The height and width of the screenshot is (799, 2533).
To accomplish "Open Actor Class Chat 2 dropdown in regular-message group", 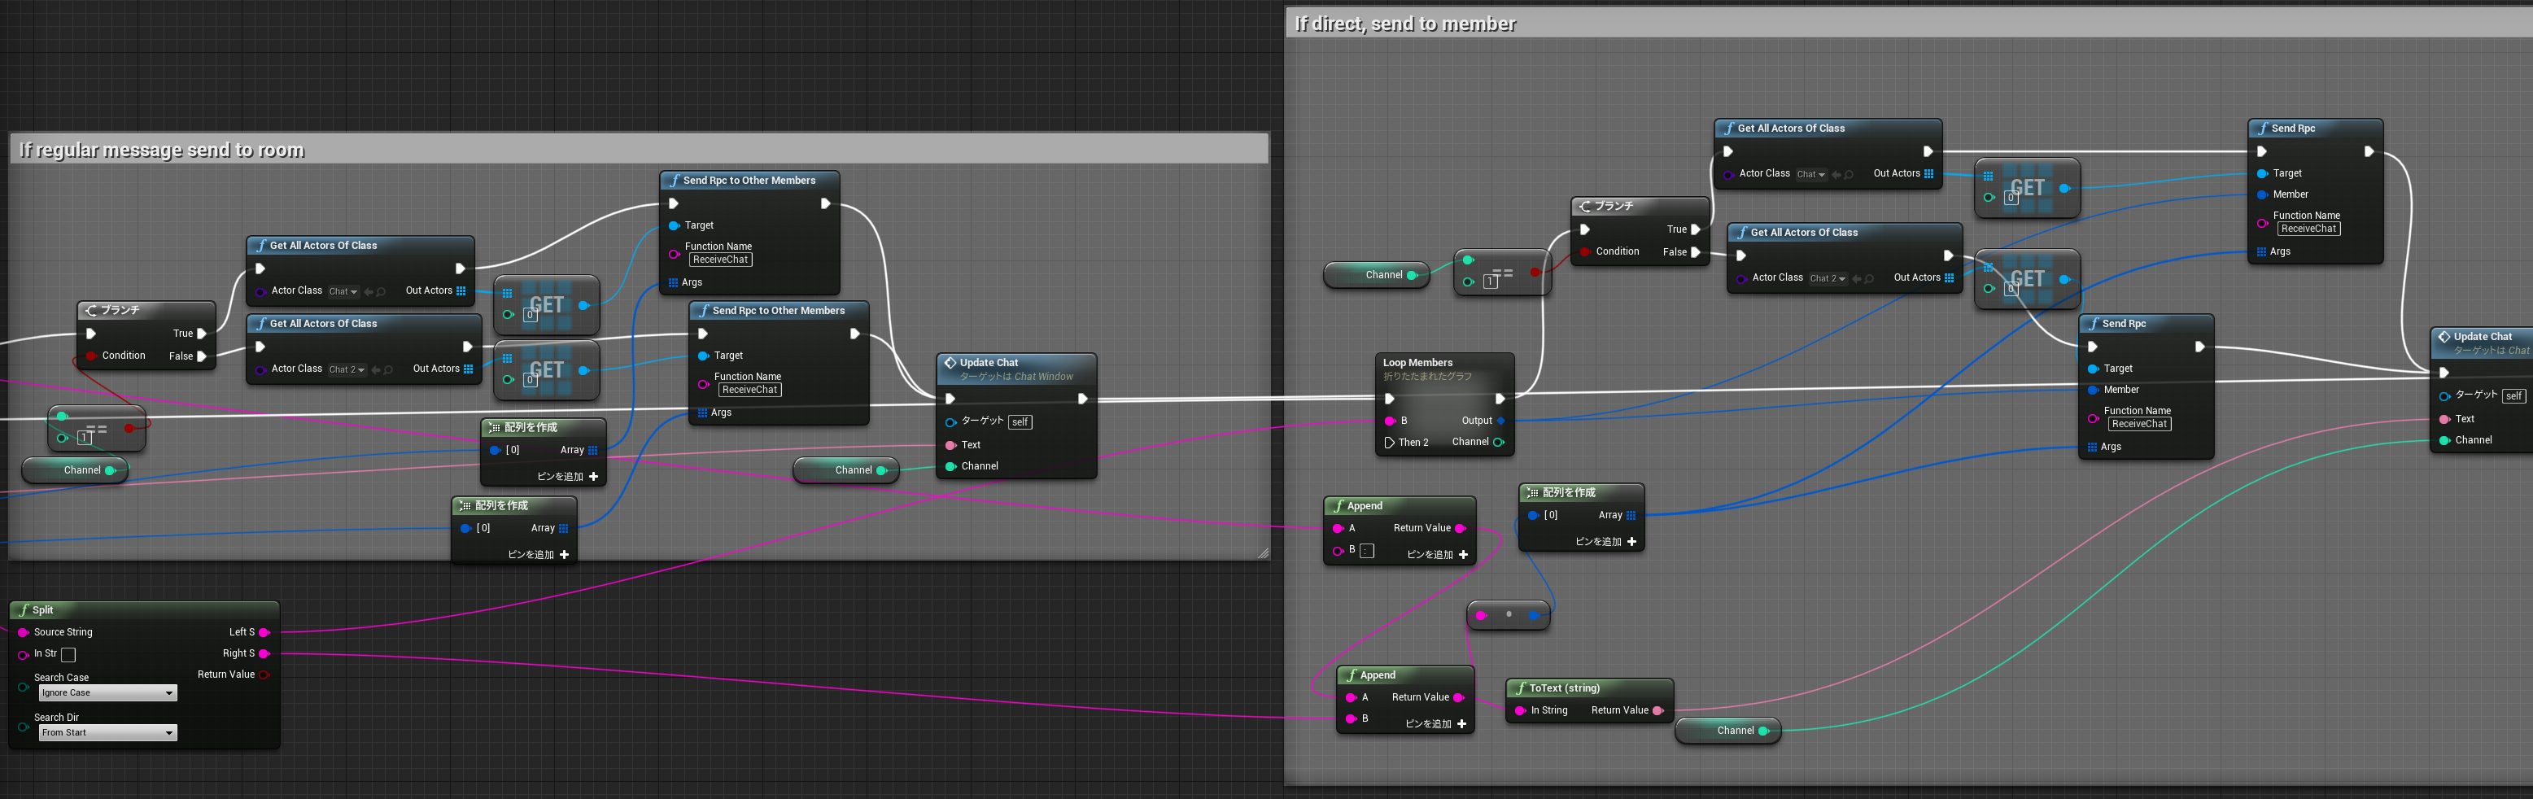I will coord(347,369).
